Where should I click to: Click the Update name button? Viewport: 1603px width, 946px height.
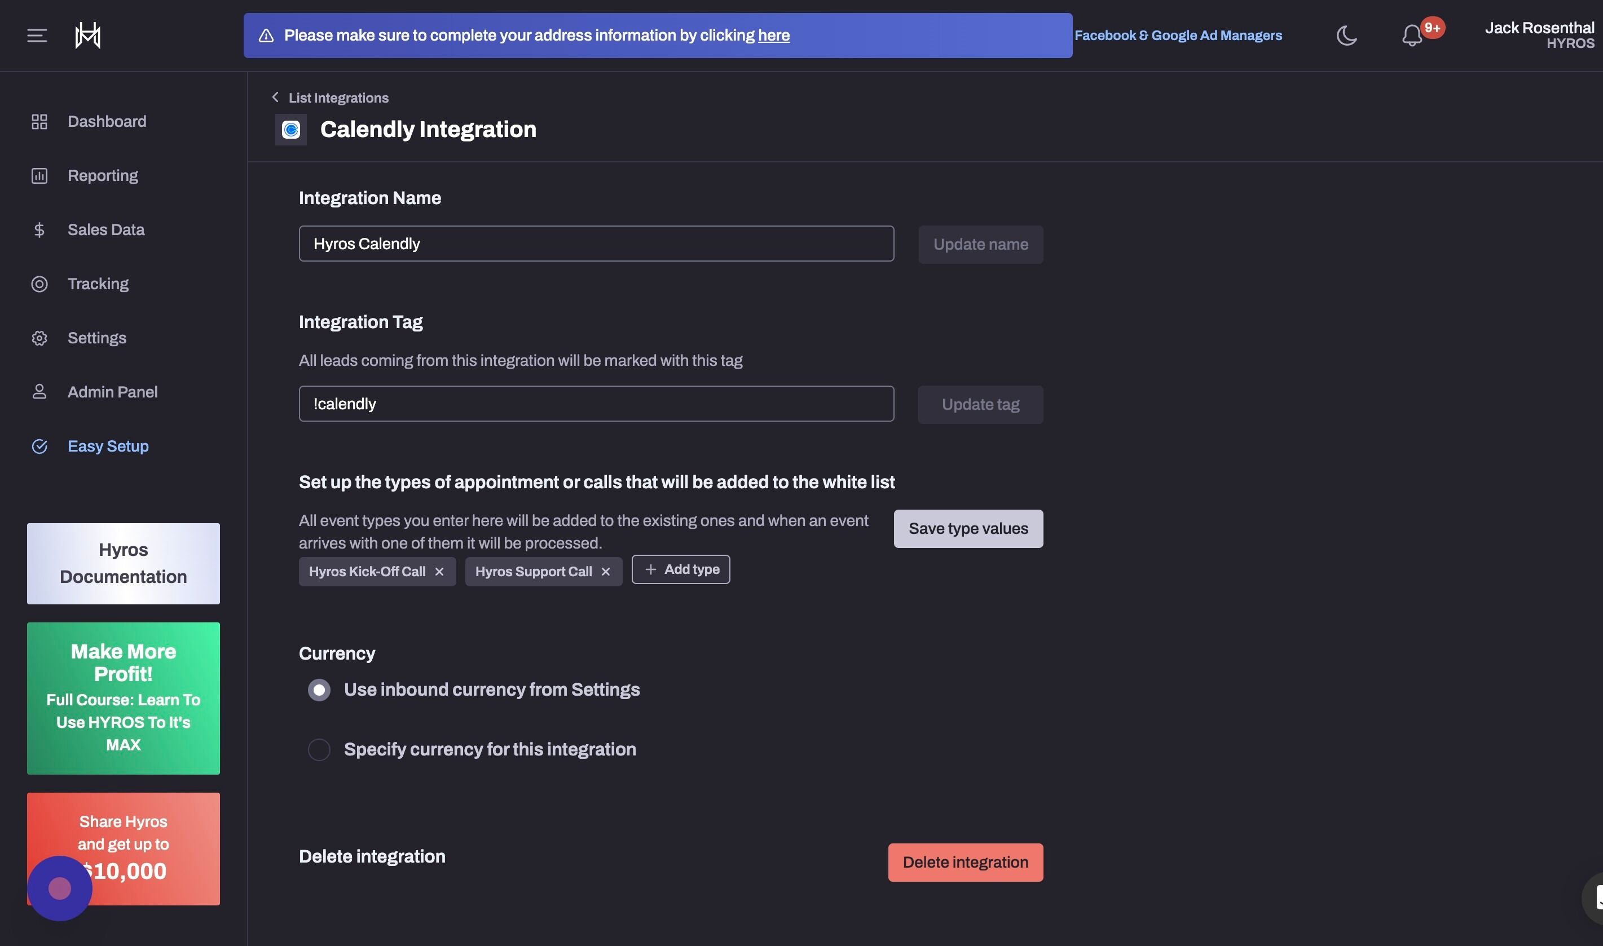tap(981, 245)
